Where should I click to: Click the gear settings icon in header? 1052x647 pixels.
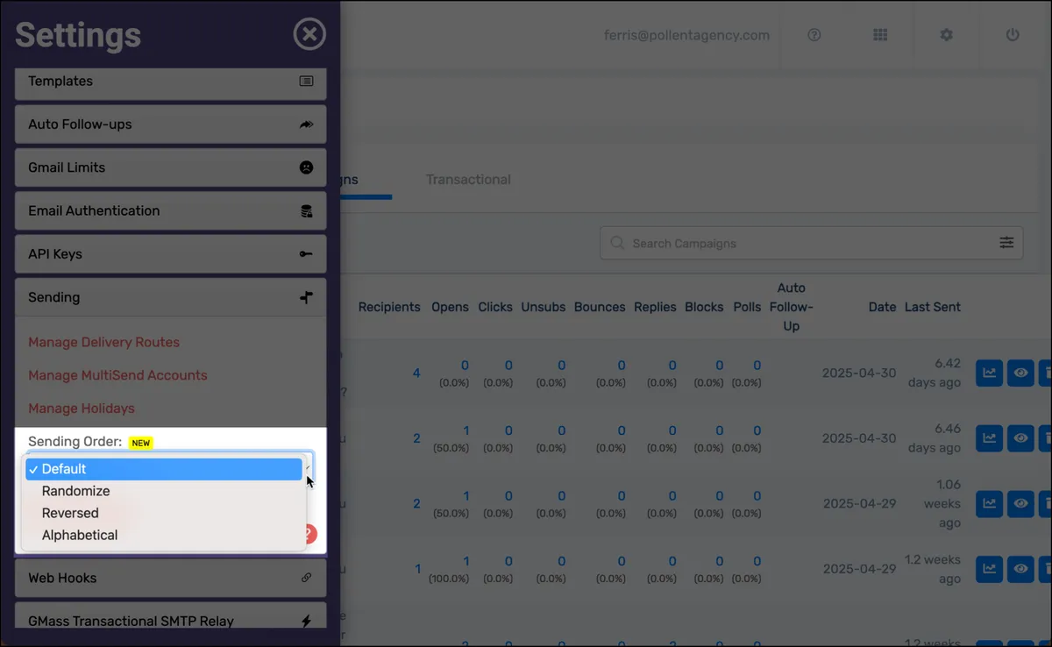pos(946,35)
